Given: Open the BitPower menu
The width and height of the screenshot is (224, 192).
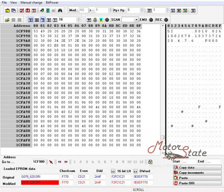Looking at the screenshot, I should click(x=52, y=3).
